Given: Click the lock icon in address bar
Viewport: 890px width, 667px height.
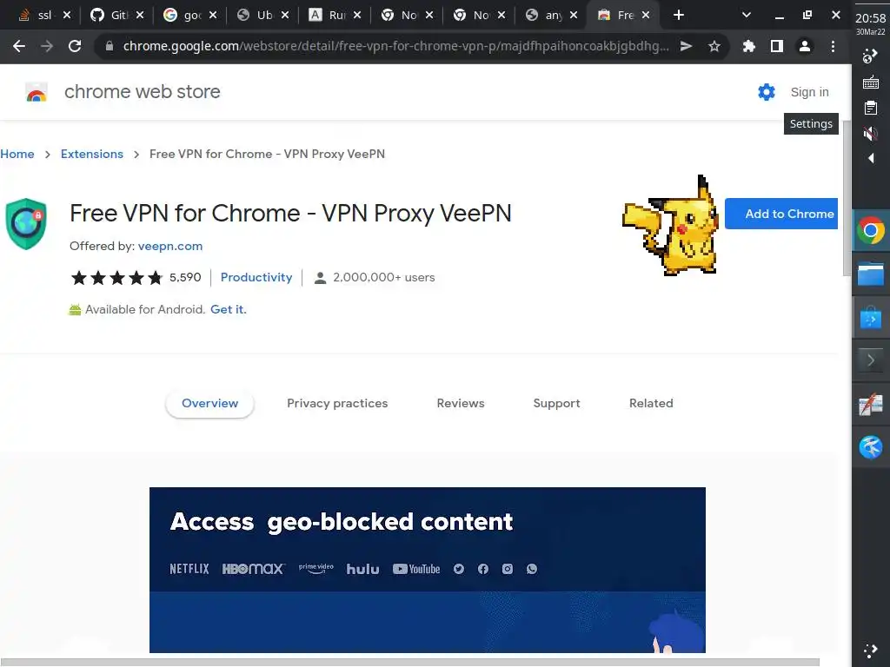Looking at the screenshot, I should [x=110, y=46].
